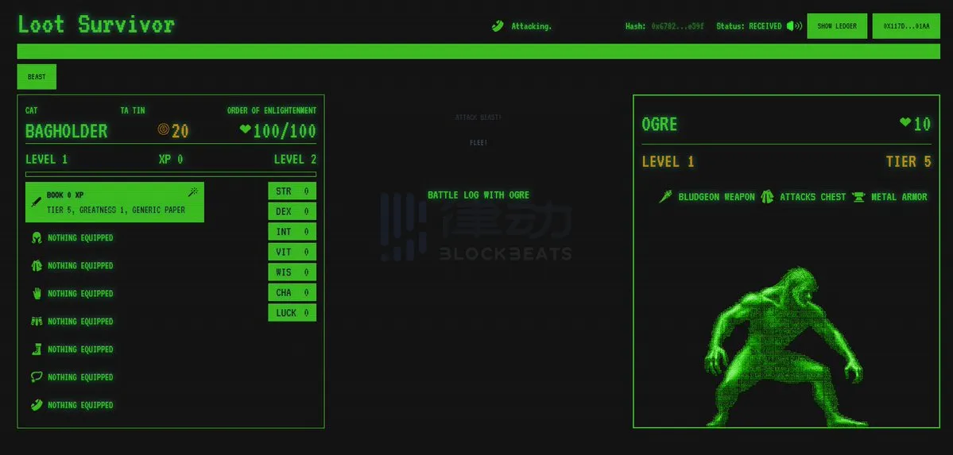This screenshot has height=455, width=953.
Task: Click the attacks chest armor icon
Action: [x=767, y=197]
